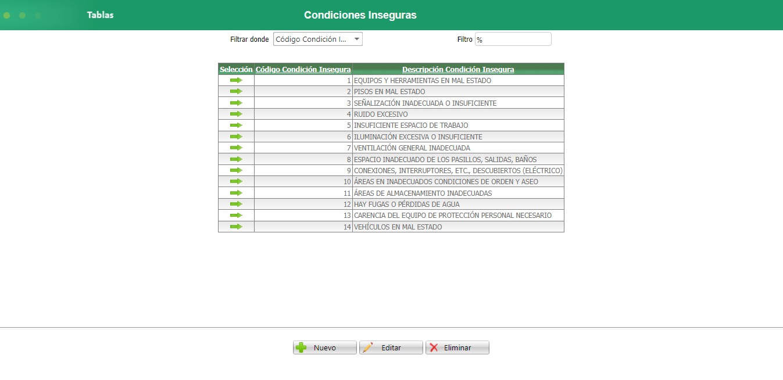Select the arrow icon for EQUIPOS Y HERRAMIENTAS EN MAL ESTADO
The image size is (783, 380).
click(x=235, y=80)
